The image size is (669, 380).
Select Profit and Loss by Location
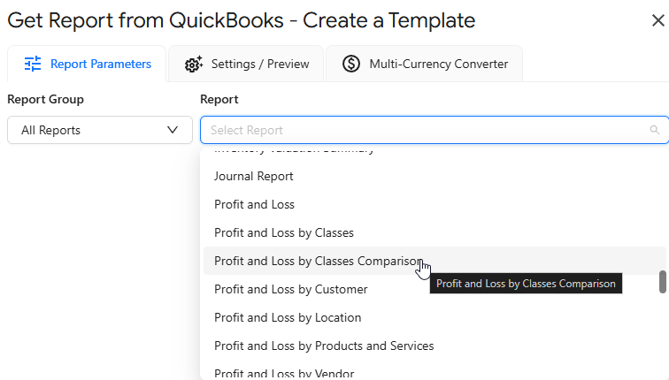pyautogui.click(x=288, y=317)
